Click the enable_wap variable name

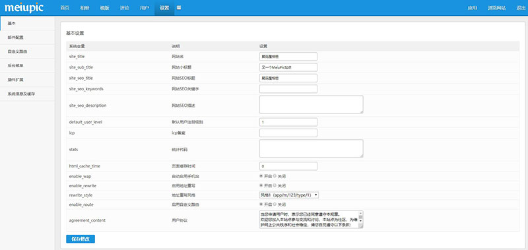point(80,176)
